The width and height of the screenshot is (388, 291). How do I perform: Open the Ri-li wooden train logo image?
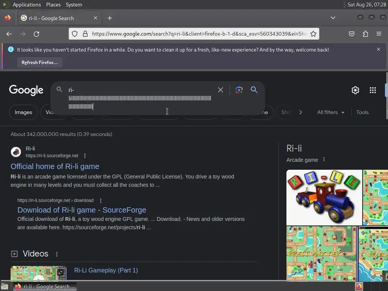click(324, 197)
